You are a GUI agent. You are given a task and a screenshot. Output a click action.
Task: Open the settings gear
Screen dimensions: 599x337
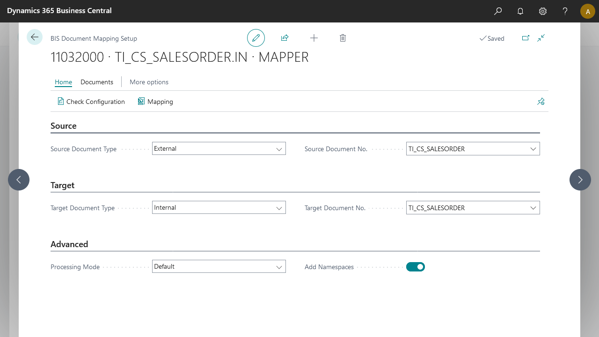click(x=543, y=11)
